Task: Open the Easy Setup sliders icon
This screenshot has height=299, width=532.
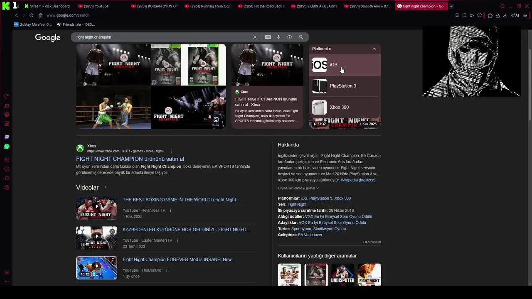Action: 525,15
